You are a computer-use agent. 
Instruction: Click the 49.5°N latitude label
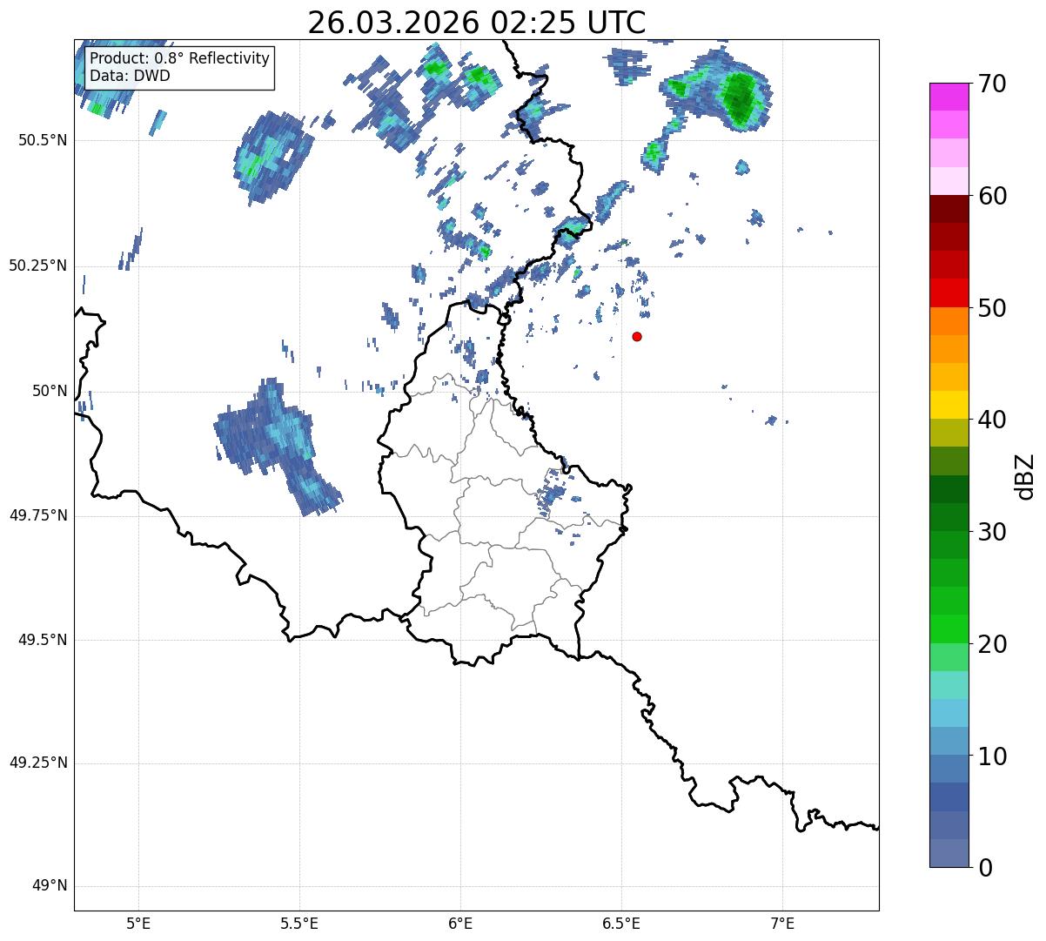point(42,640)
